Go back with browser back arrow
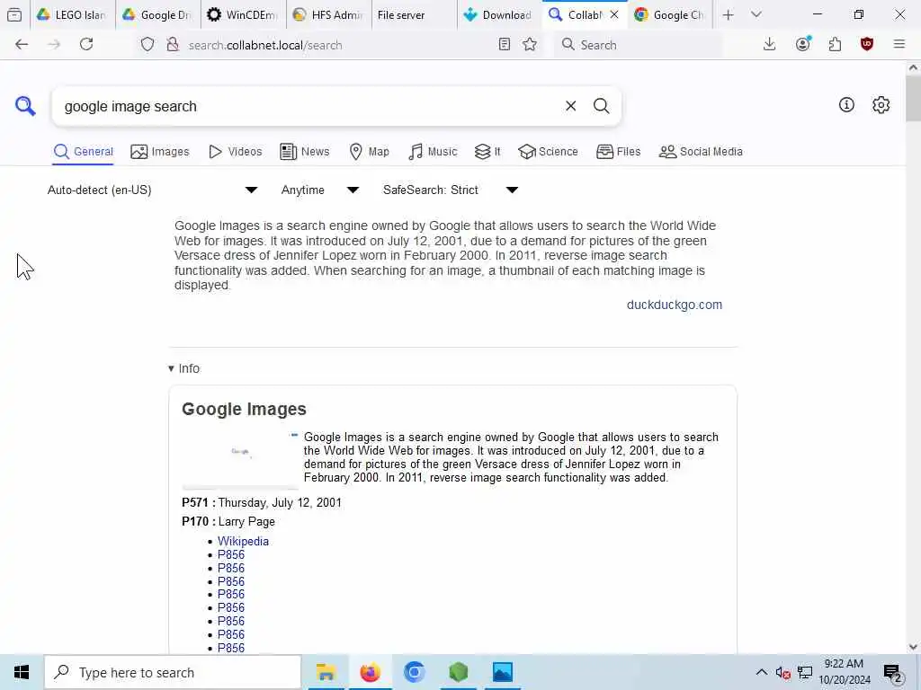921x690 pixels. pos(22,45)
